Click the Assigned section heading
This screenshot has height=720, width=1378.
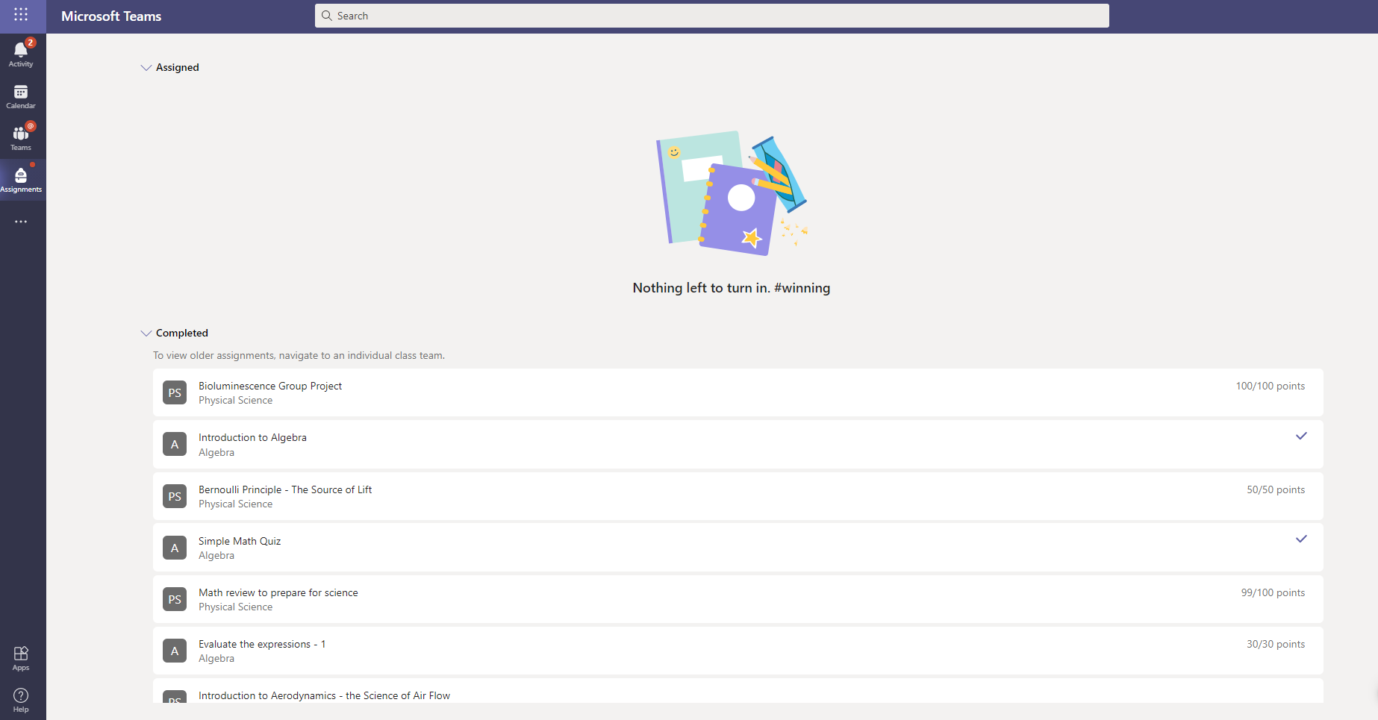tap(178, 67)
